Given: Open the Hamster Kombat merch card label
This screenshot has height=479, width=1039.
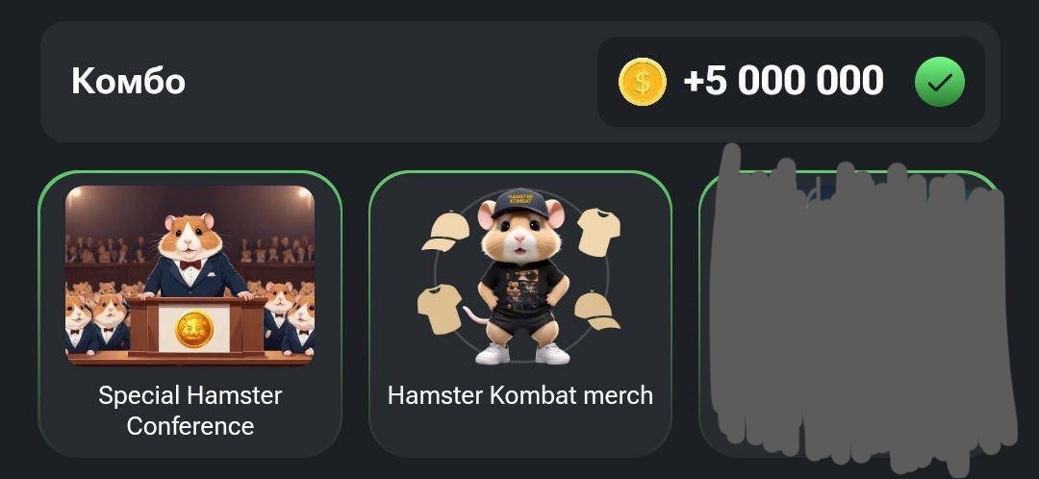Looking at the screenshot, I should pos(520,395).
